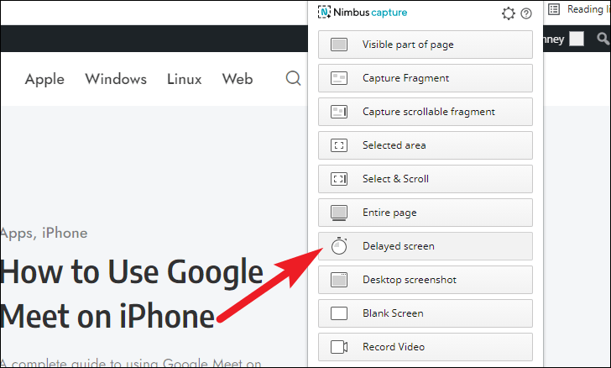The width and height of the screenshot is (611, 368).
Task: Open the website search magnifier icon
Action: pyautogui.click(x=293, y=78)
